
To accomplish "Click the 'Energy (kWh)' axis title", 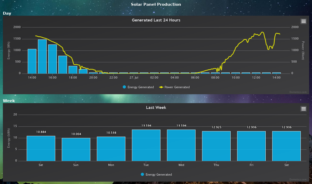I will (x=9, y=138).
